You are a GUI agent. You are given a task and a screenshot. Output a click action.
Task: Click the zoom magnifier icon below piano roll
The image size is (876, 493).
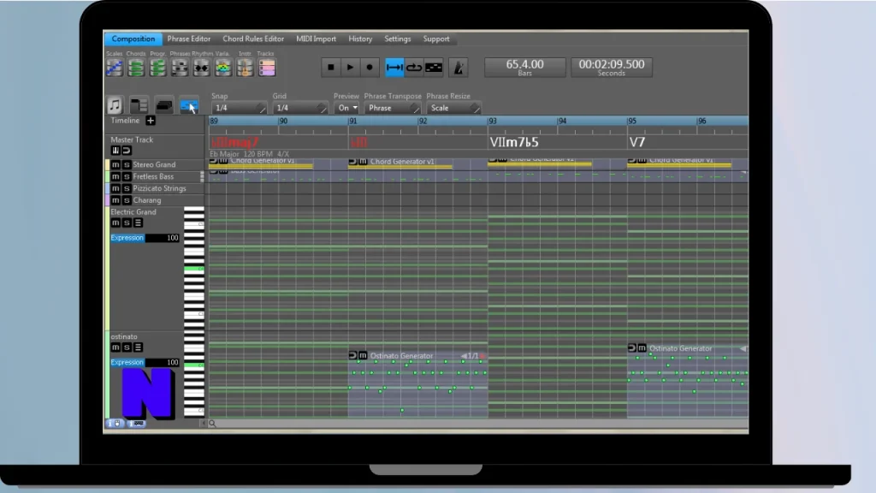212,424
